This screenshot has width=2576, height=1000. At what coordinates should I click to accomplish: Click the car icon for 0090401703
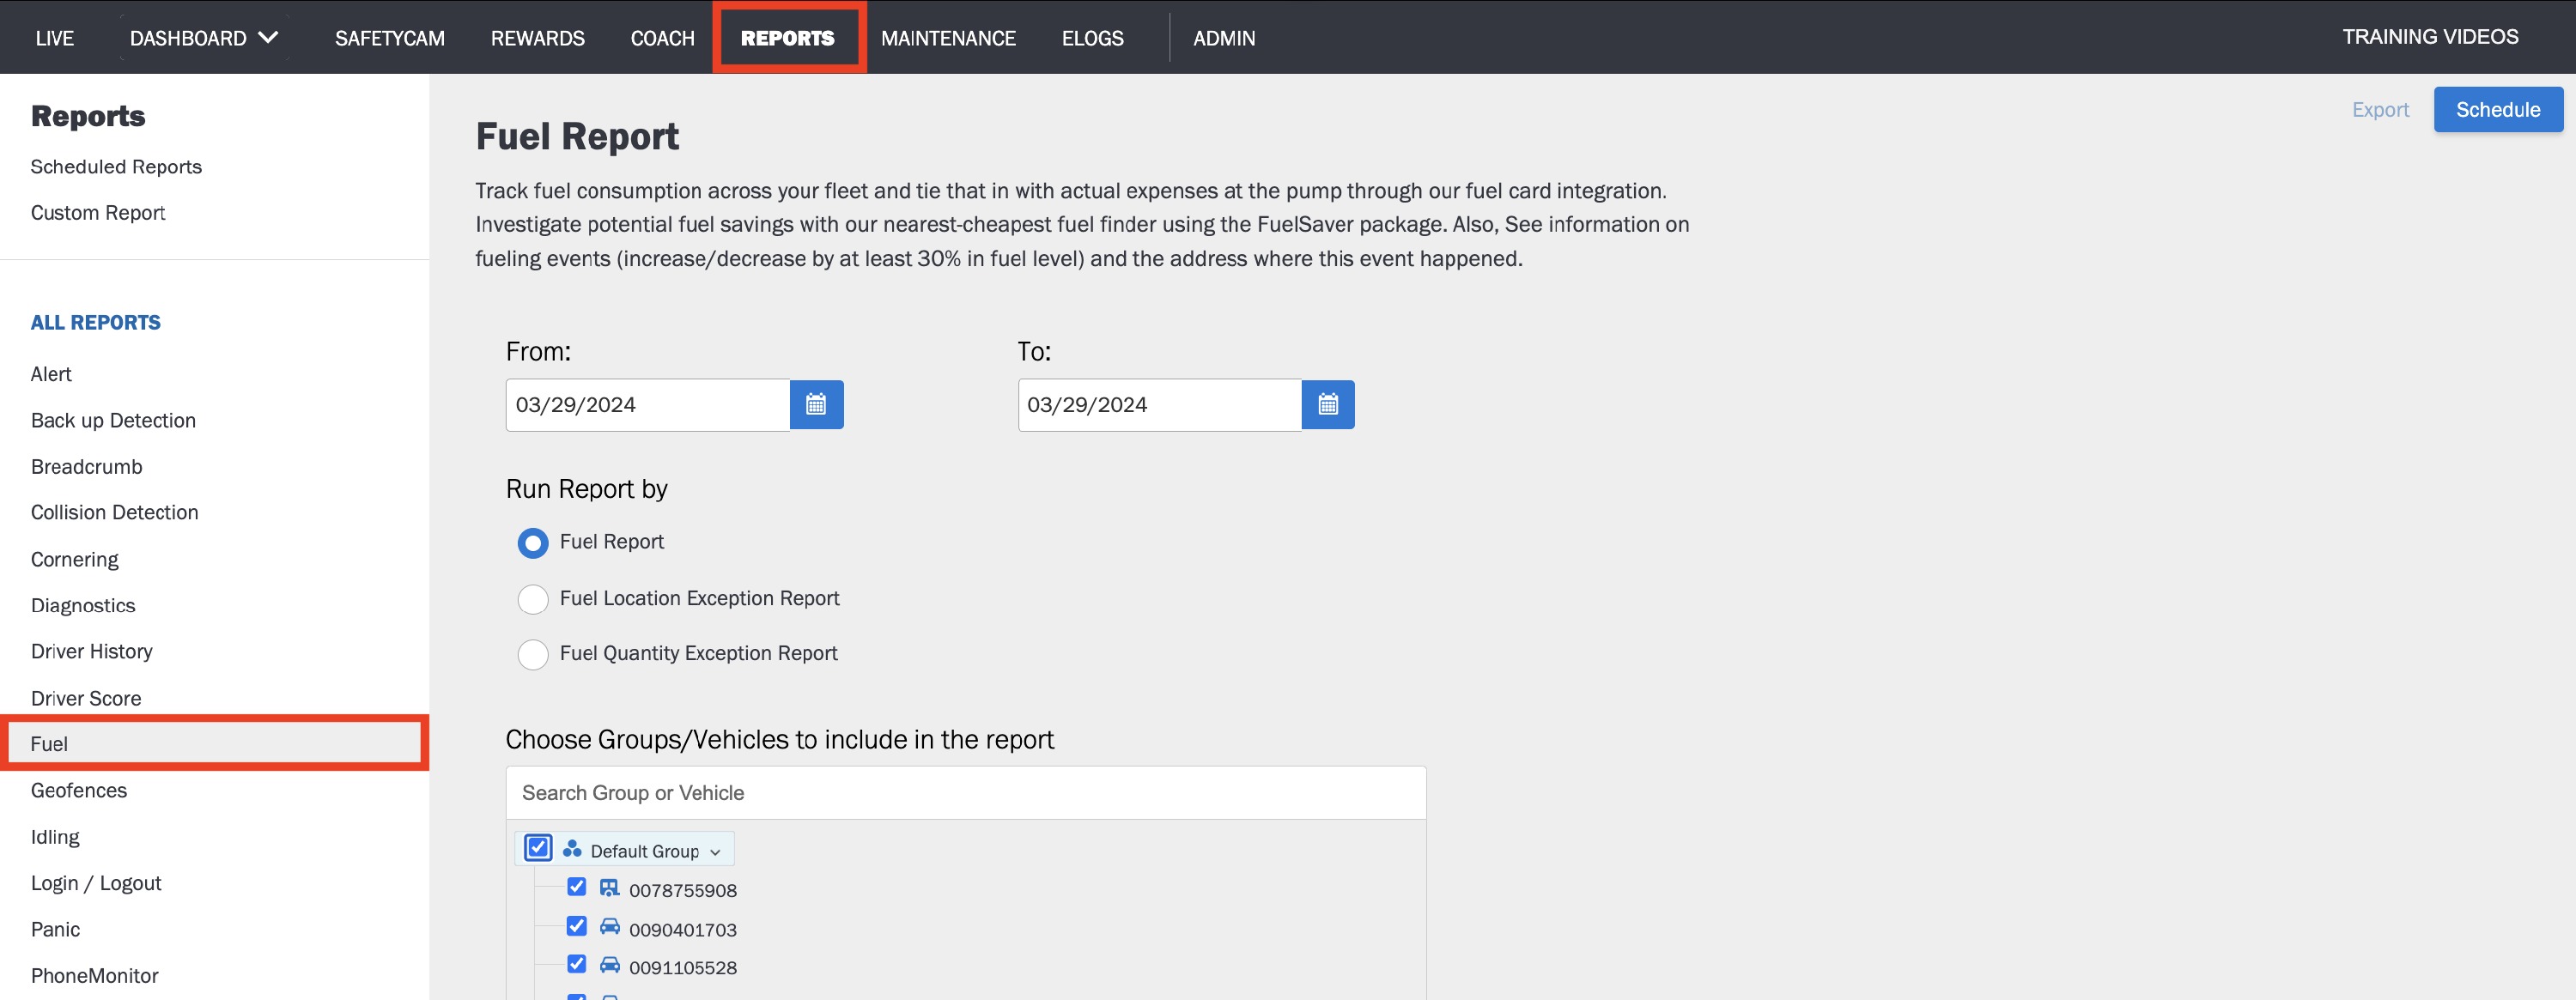(x=609, y=927)
